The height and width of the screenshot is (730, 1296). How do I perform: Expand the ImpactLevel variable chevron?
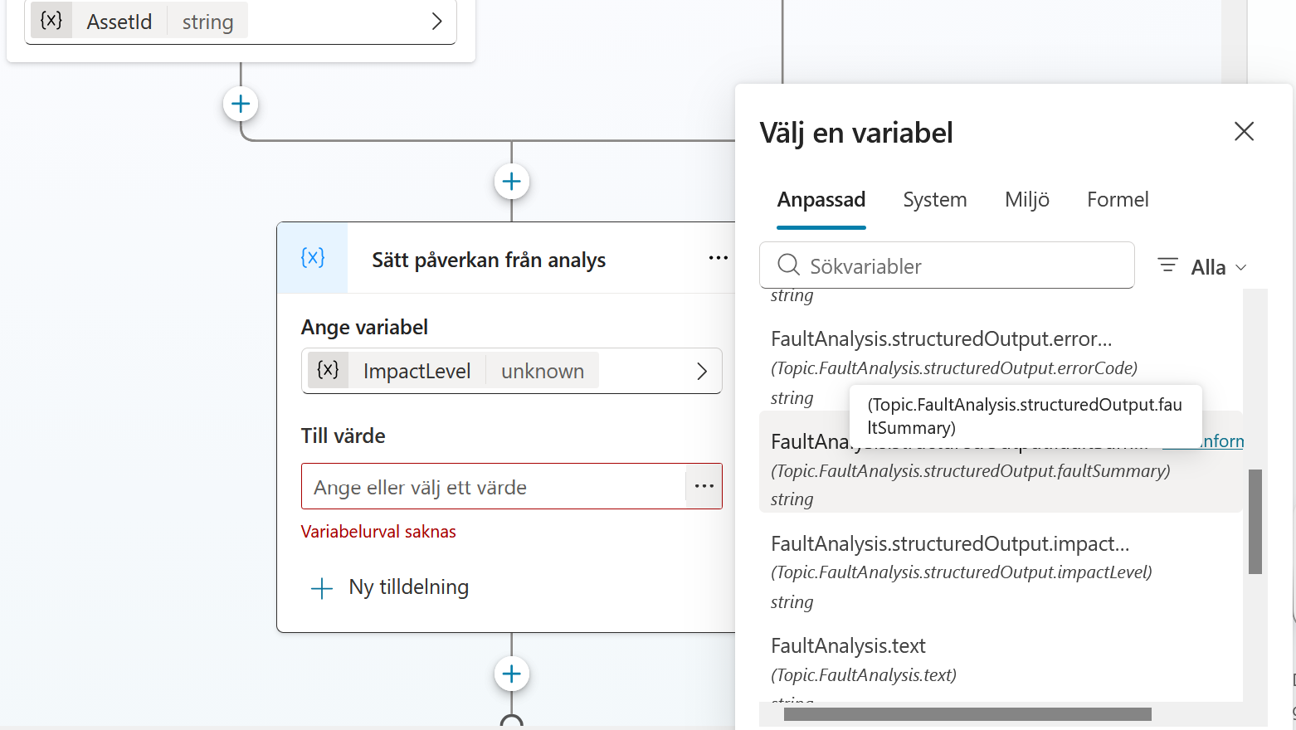click(702, 371)
